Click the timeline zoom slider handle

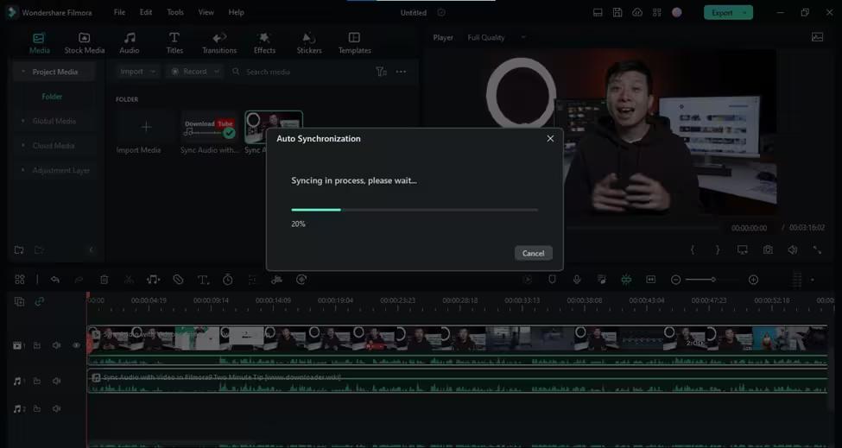tap(713, 280)
